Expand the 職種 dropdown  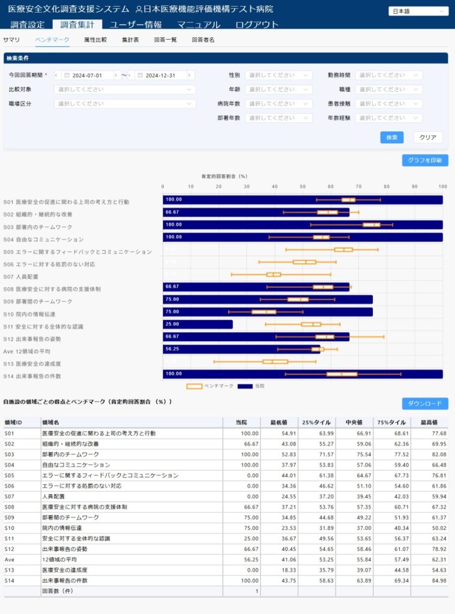tap(388, 89)
